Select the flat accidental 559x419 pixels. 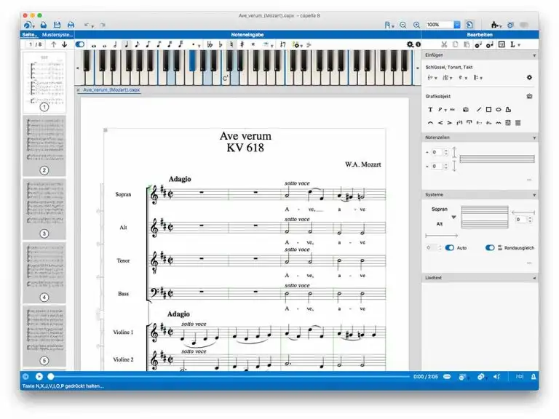coord(221,44)
